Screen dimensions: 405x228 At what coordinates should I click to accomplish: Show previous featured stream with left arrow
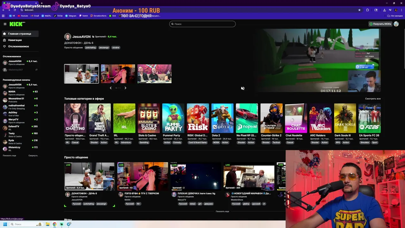110,88
